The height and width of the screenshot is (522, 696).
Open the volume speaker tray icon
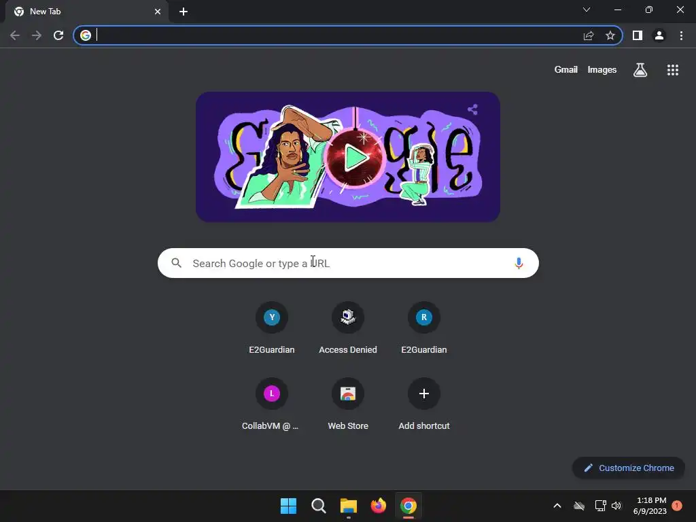coord(616,506)
